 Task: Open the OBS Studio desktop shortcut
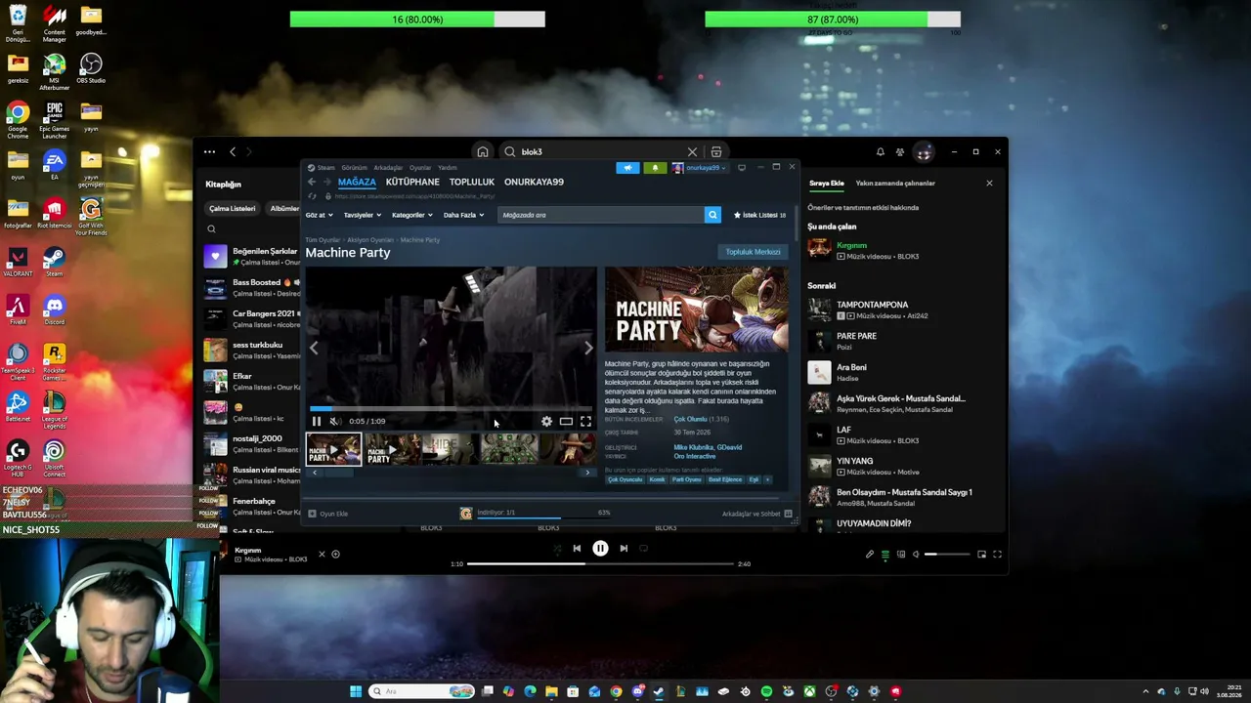tap(91, 68)
